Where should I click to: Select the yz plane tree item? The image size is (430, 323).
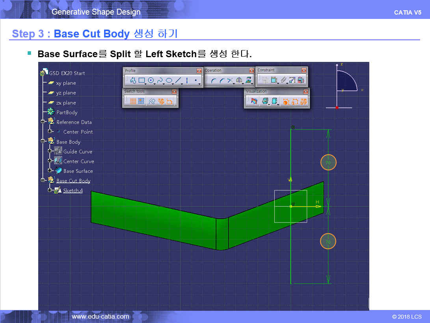coord(66,93)
